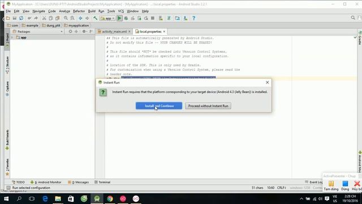Viewport: 362px width, 204px height.
Task: Click the Save All toolbar icon
Action: (x=15, y=18)
